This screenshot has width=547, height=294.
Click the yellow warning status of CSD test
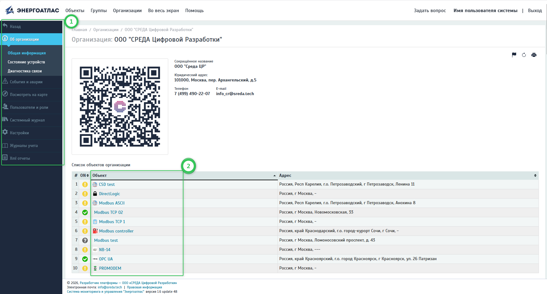tap(85, 184)
